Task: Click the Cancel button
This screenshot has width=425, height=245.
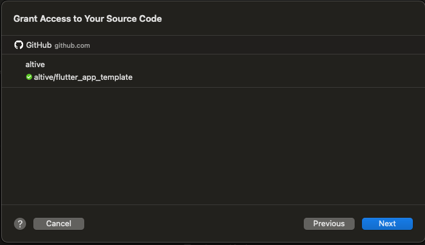Action: (59, 224)
